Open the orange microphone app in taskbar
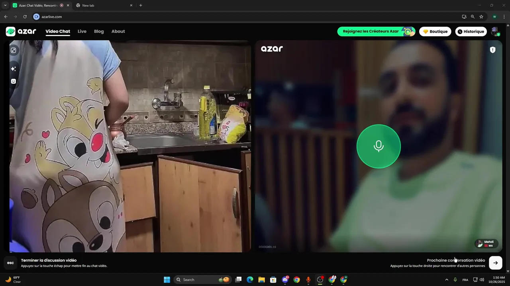510x286 pixels. pos(308,280)
